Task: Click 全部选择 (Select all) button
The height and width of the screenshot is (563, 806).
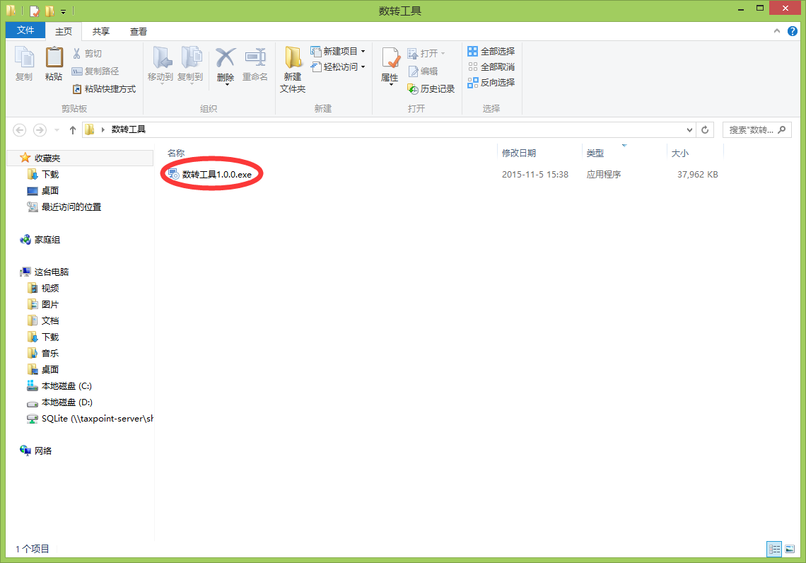Action: [x=491, y=51]
